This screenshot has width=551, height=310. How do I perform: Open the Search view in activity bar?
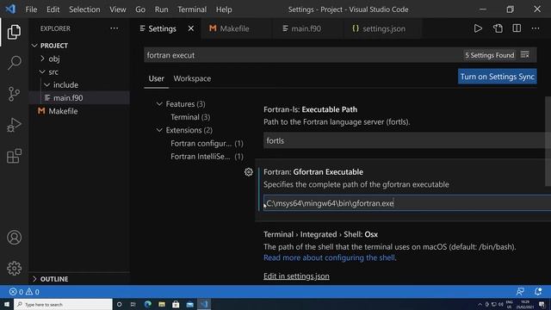tap(14, 63)
